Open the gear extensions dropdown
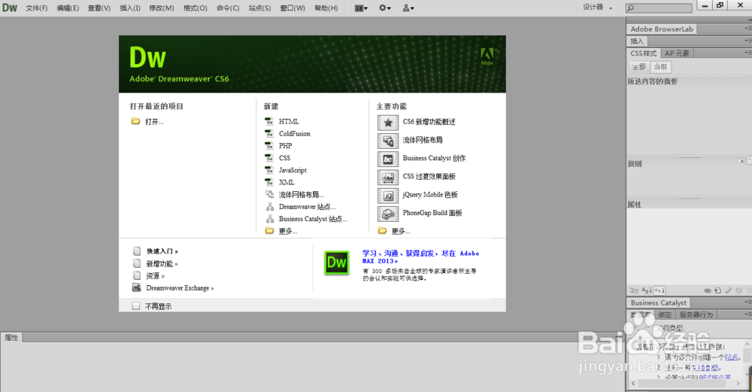 point(384,8)
